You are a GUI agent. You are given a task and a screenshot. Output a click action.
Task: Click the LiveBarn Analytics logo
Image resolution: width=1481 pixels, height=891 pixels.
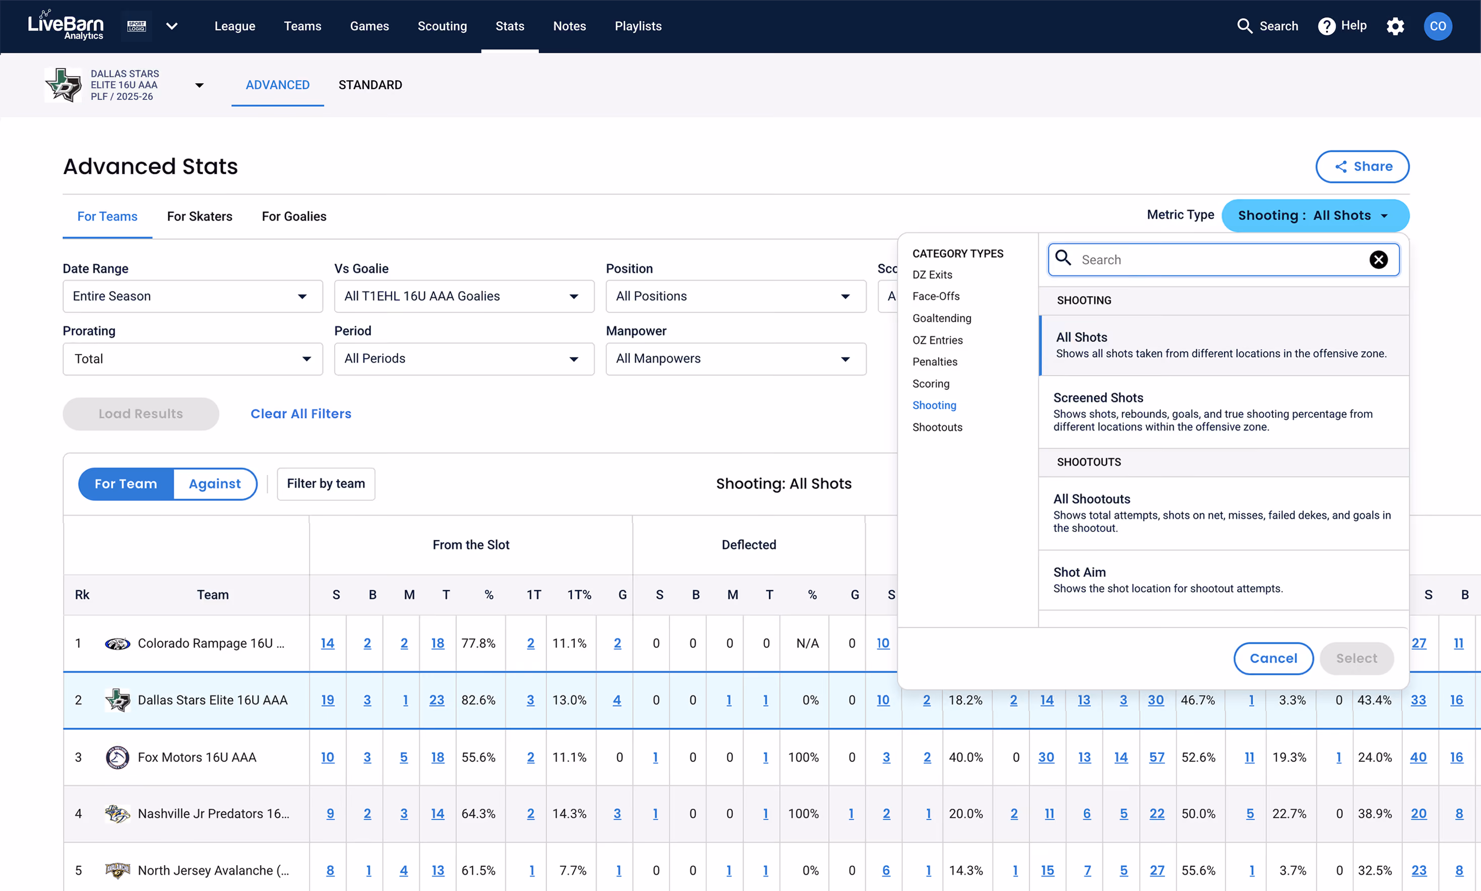point(66,25)
